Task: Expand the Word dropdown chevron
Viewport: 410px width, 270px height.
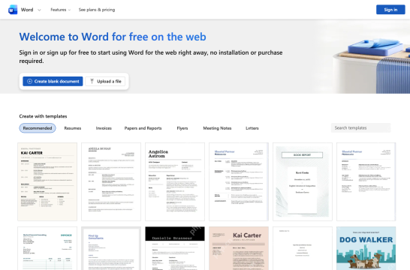Action: click(x=39, y=10)
